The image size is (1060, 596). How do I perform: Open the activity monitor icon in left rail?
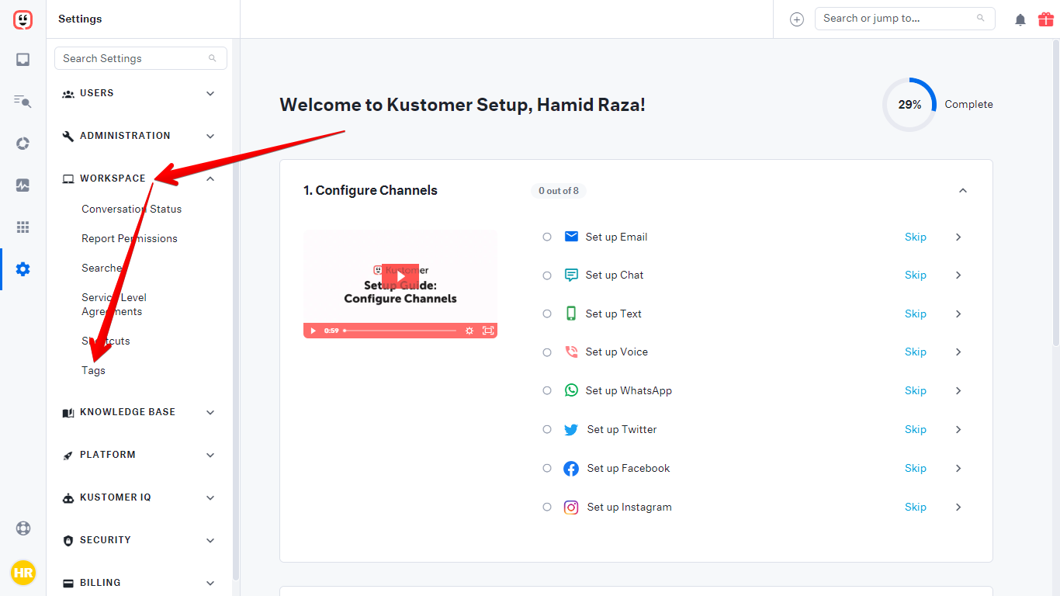pos(23,185)
